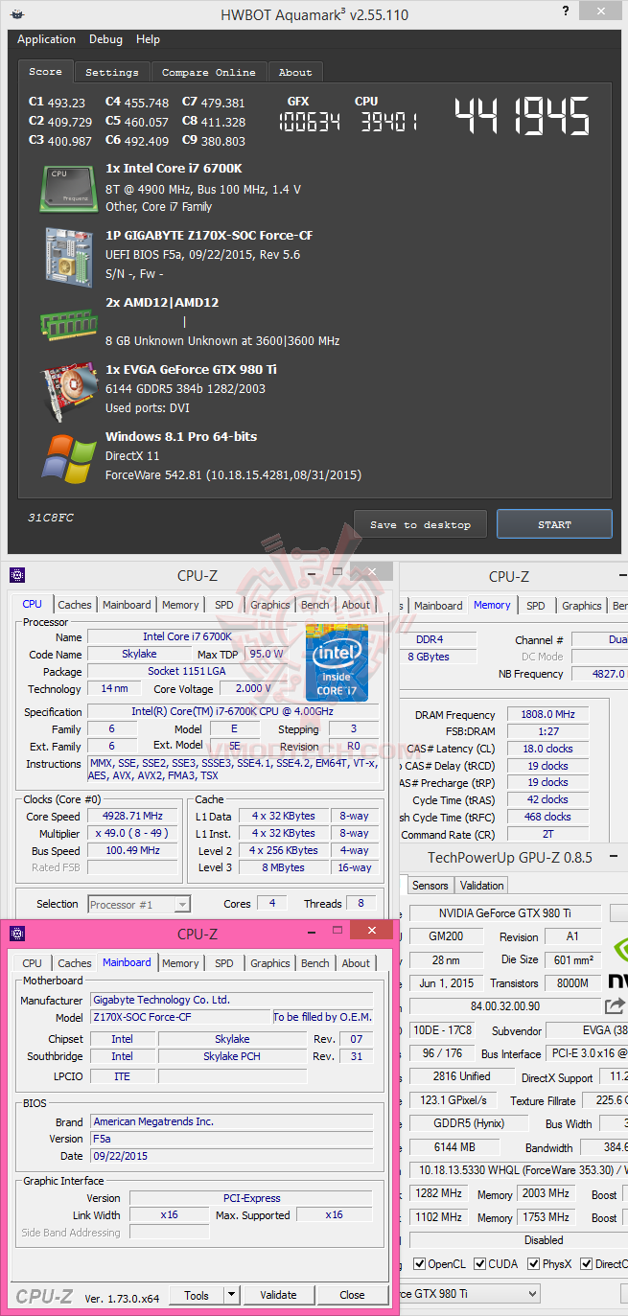
Task: Open the Processor #1 selection dropdown
Action: tap(139, 904)
